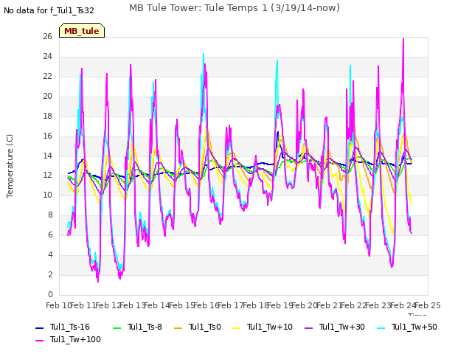The width and height of the screenshot is (472, 354).
Task: Toggle the Tul1_Tw+30 legend entry
Action: click(x=335, y=327)
